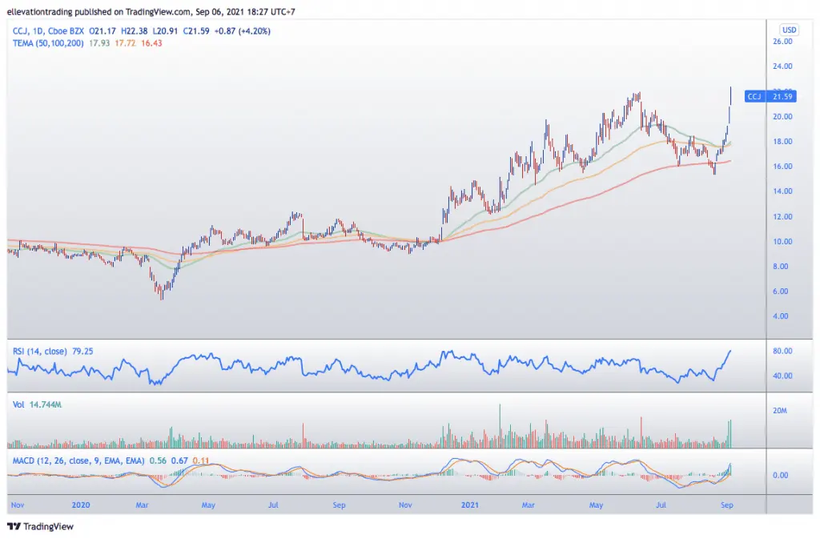Click the MACD value 0.67
The height and width of the screenshot is (539, 820).
click(x=179, y=461)
